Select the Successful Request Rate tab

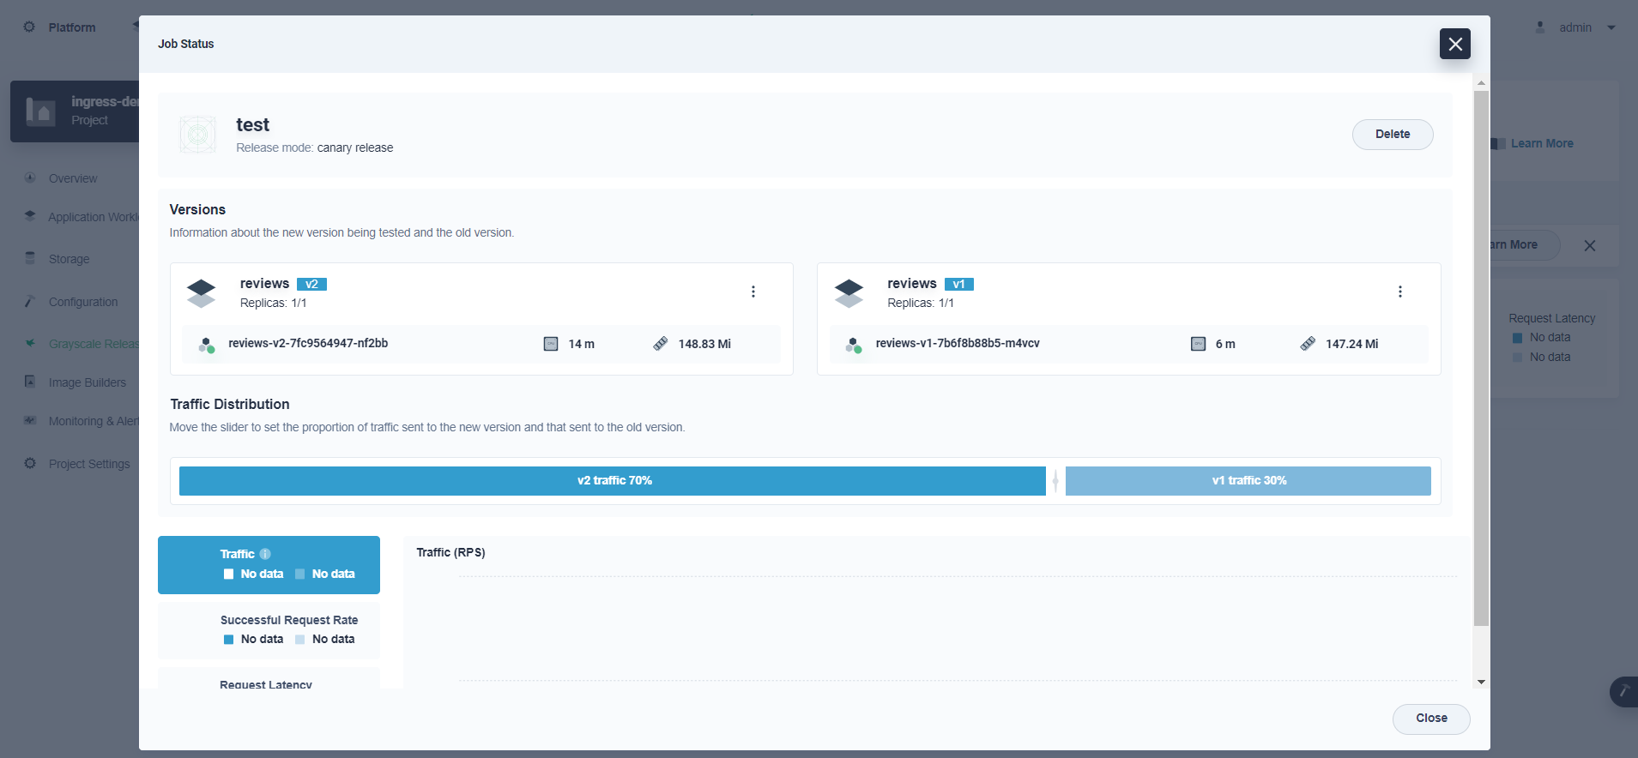(269, 629)
